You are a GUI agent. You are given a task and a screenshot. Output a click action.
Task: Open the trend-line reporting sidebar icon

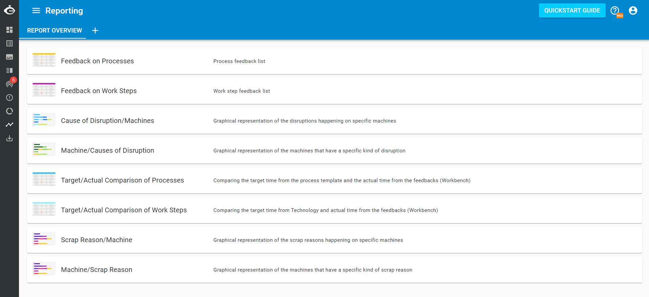pos(9,125)
